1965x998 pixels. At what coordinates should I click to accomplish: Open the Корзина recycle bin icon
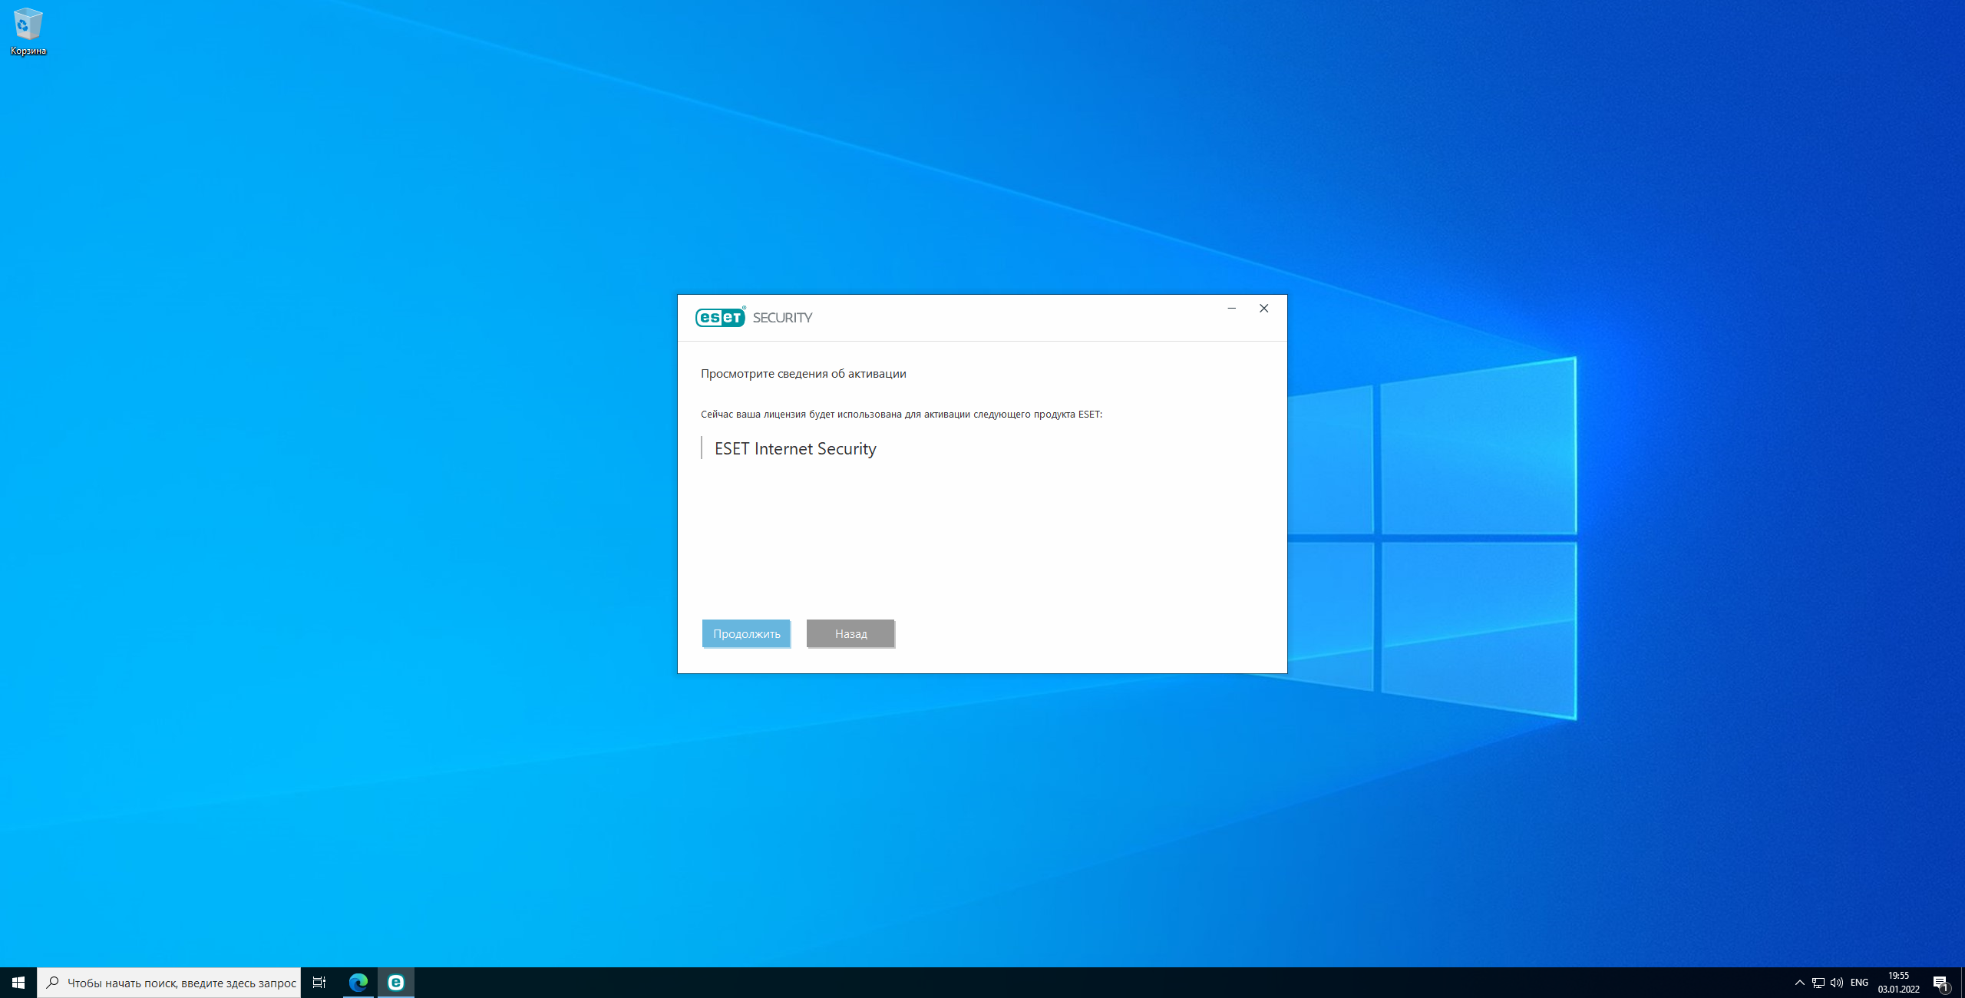[x=28, y=31]
